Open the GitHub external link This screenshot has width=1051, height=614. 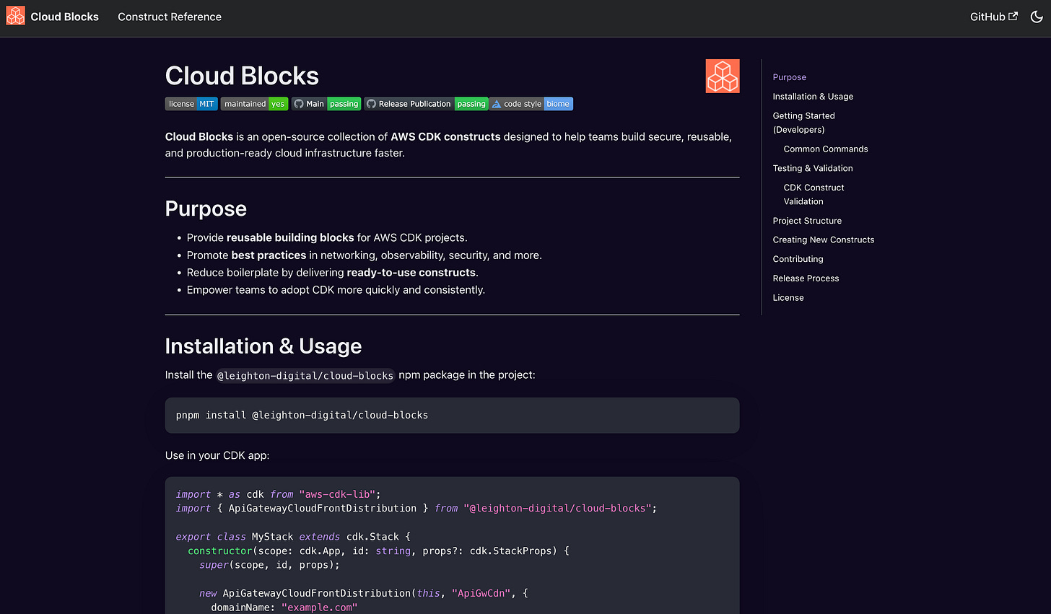(x=994, y=17)
